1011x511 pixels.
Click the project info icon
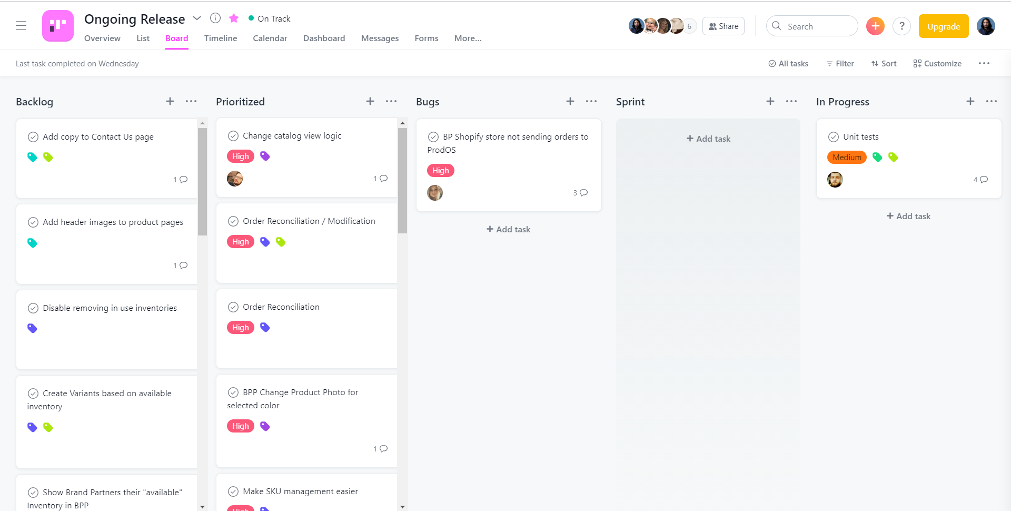click(215, 18)
